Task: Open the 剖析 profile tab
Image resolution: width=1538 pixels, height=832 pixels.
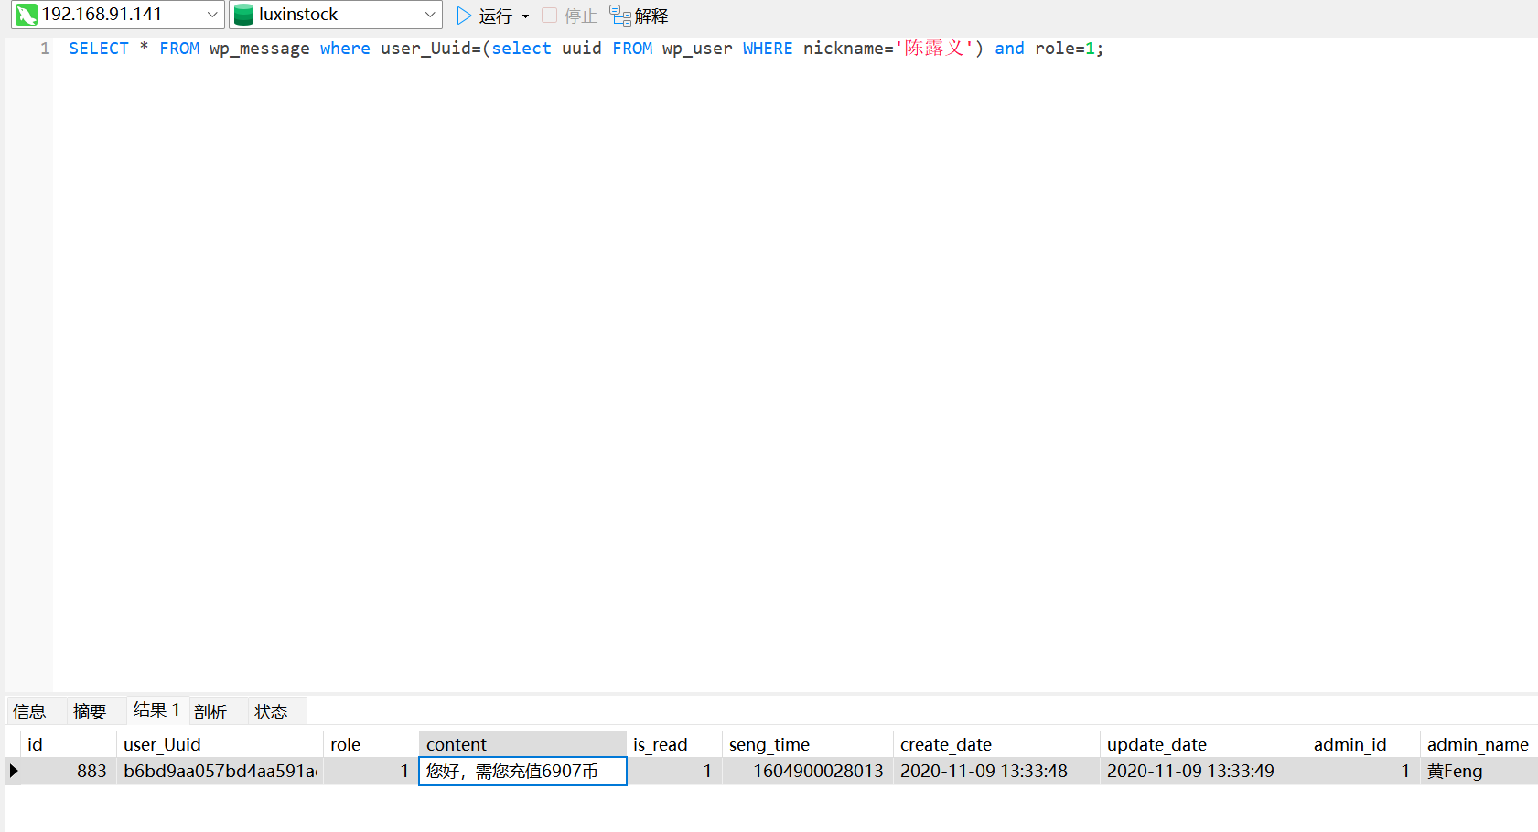Action: coord(210,711)
